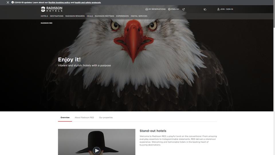Viewport: 275px width, 155px height.
Task: Select the Overview tab
Action: [x=65, y=118]
